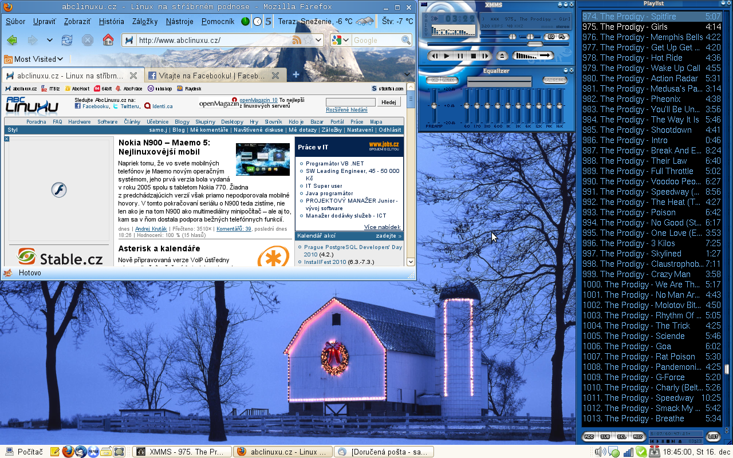Screen dimensions: 733x458
Task: Toggle the PL playlist button in XMMS
Action: click(562, 37)
